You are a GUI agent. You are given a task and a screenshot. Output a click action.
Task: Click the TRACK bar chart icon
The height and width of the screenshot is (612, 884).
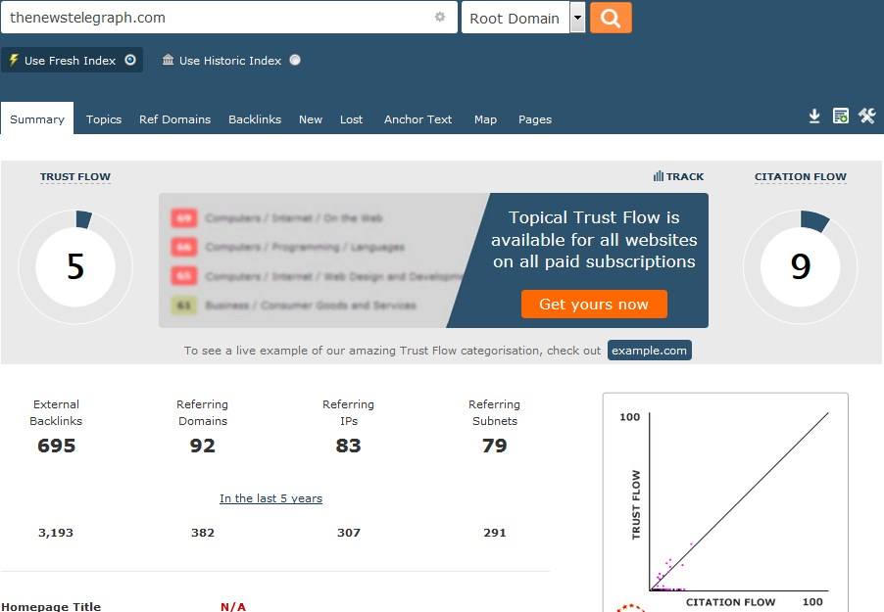click(658, 176)
